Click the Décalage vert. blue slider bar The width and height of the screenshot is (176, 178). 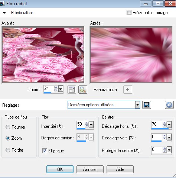156,141
